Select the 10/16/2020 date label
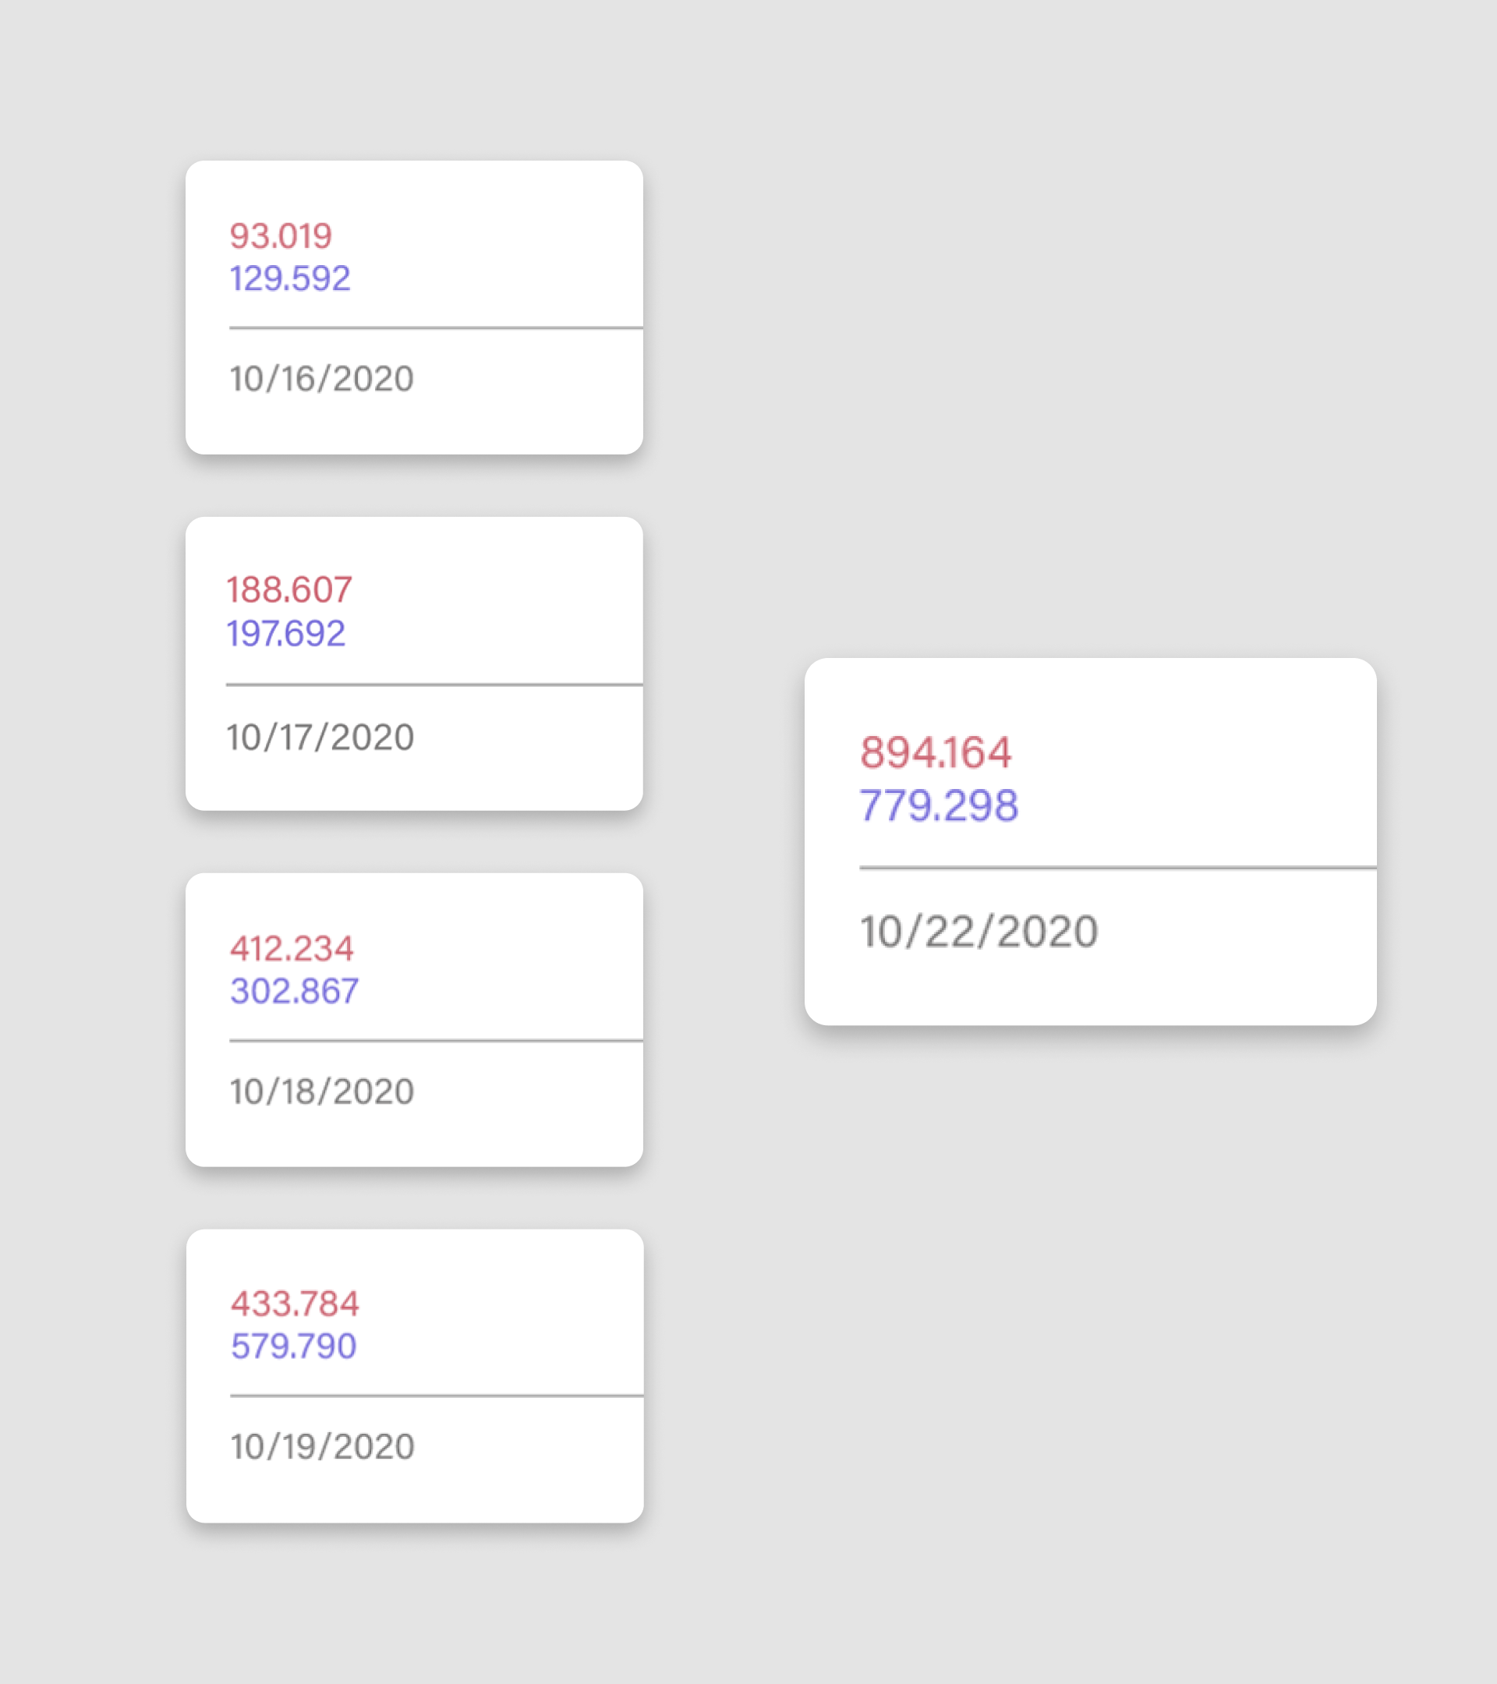This screenshot has width=1497, height=1684. click(321, 379)
